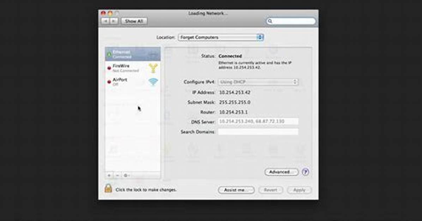This screenshot has width=422, height=221.
Task: Click the help question mark button
Action: coord(305,172)
